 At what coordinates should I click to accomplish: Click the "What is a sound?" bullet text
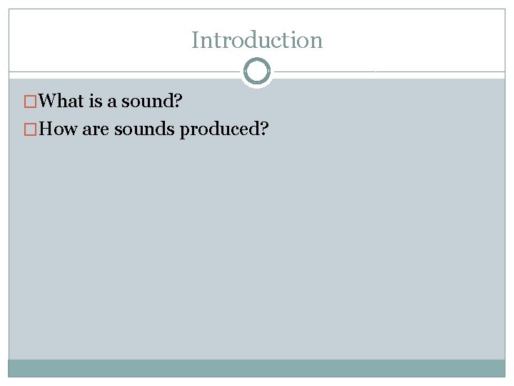[110, 101]
